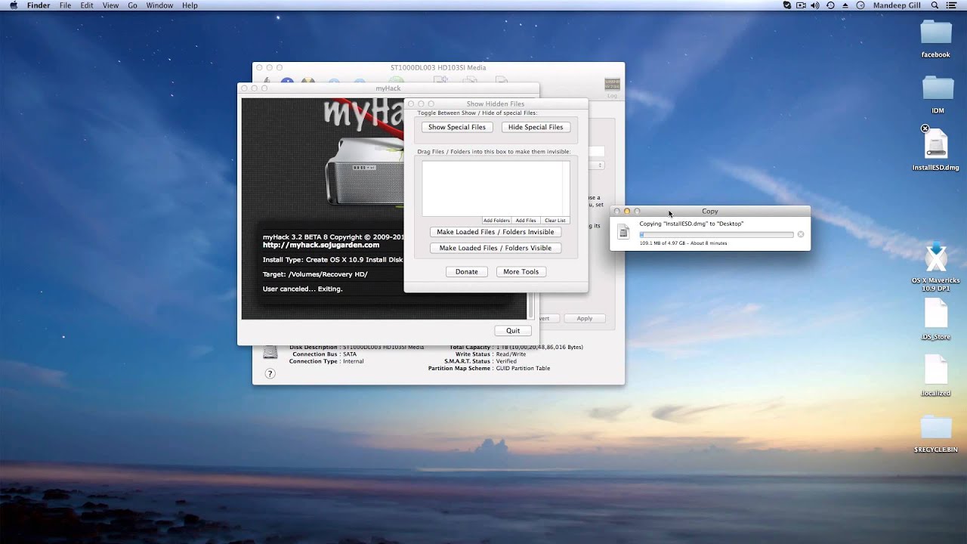Open Notification Center list icon

pos(953,5)
